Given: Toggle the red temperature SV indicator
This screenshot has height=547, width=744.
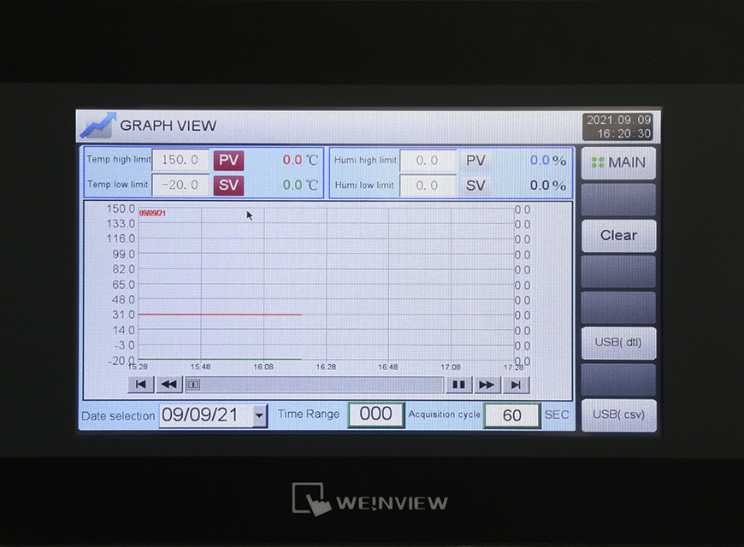Looking at the screenshot, I should tap(228, 185).
